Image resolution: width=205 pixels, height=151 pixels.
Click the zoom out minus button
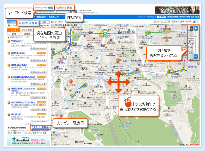[x=196, y=56]
